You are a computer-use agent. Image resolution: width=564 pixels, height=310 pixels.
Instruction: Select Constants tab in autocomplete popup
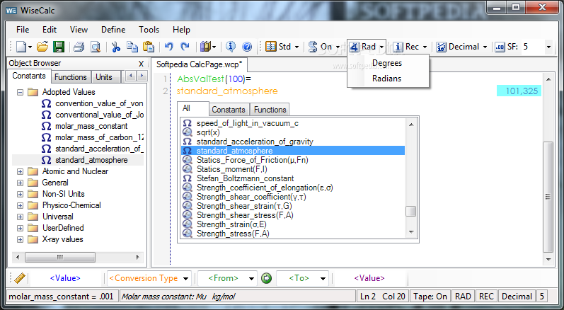coord(229,109)
